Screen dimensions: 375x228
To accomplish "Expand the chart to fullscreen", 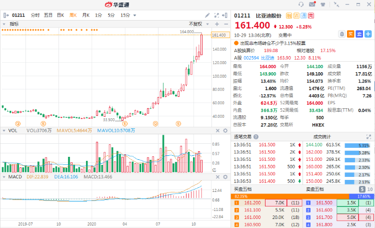I will point(216,16).
